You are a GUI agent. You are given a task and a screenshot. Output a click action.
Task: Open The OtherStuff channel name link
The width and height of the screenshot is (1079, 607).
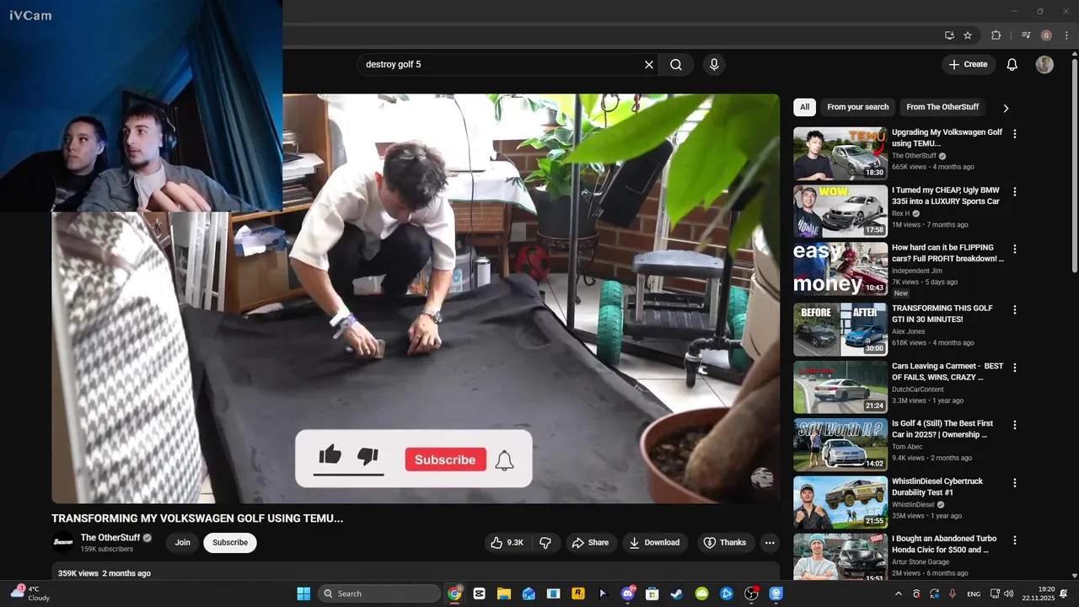coord(110,538)
